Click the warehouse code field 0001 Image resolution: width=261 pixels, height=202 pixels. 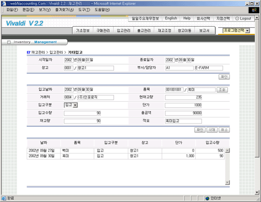click(x=68, y=68)
